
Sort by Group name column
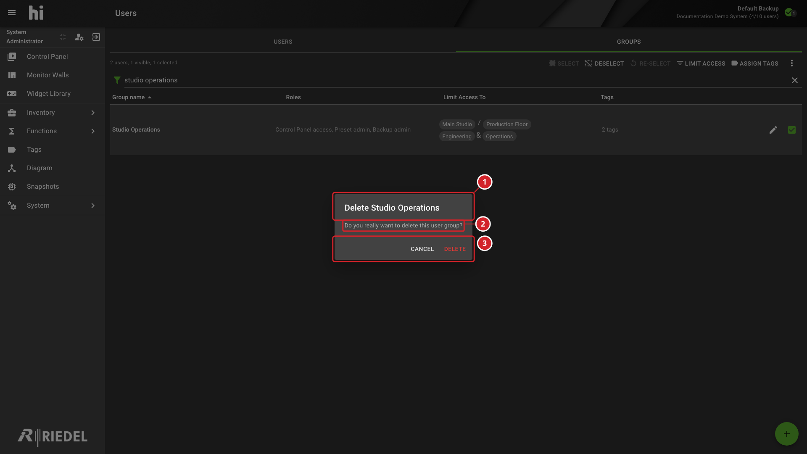pyautogui.click(x=132, y=97)
